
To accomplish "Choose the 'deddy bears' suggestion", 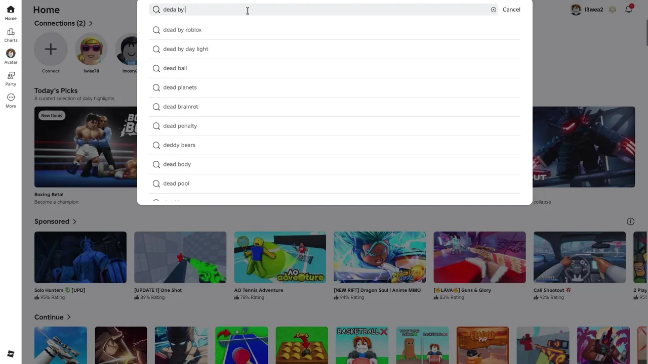I will [335, 145].
